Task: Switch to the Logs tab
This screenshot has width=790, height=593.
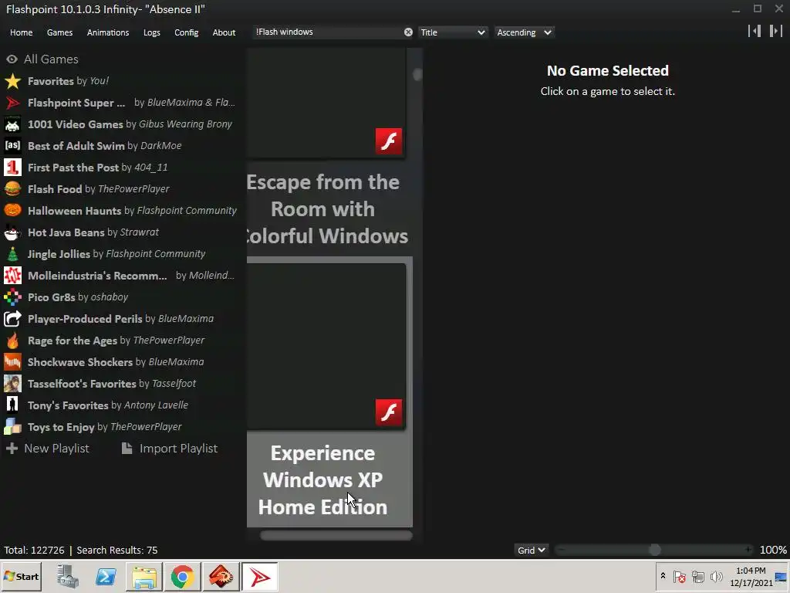Action: point(152,32)
